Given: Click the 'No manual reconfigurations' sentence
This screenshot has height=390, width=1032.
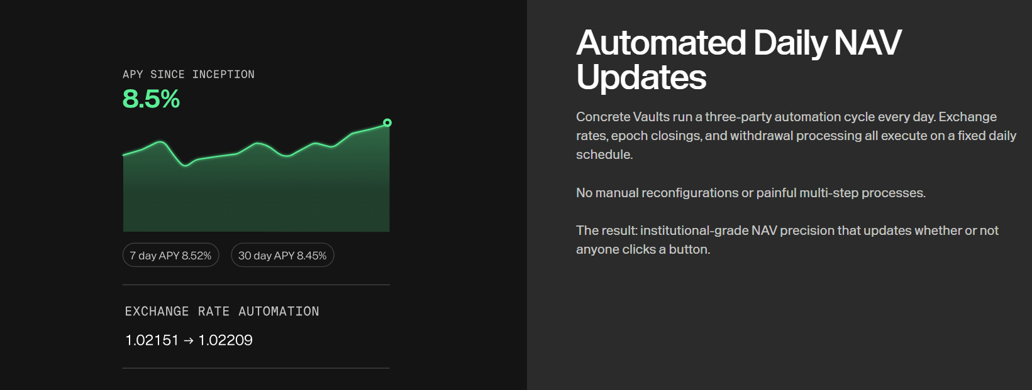Looking at the screenshot, I should 751,193.
